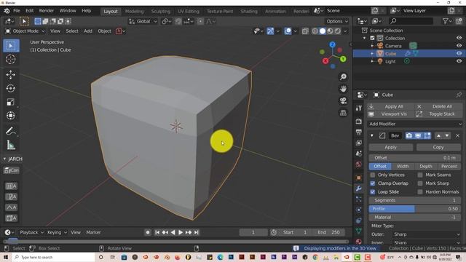Viewport: 466px width, 262px height.
Task: Open the Render menu
Action: 47,11
